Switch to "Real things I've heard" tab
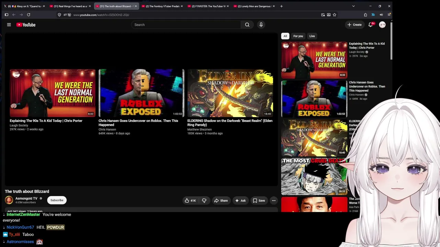The height and width of the screenshot is (247, 440). click(x=70, y=6)
